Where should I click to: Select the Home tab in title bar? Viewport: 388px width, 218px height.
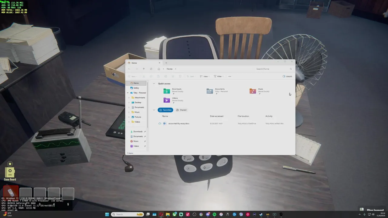144,63
